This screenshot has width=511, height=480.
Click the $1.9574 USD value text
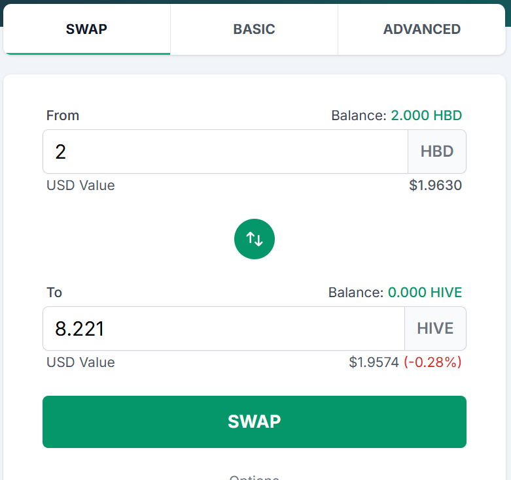coord(374,362)
